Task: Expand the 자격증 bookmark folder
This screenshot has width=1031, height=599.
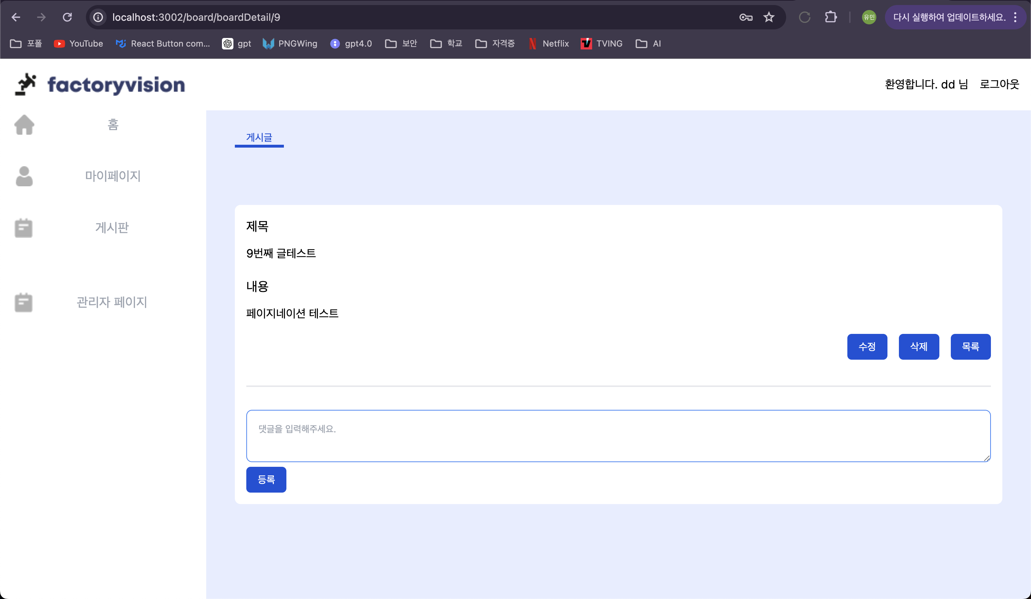Action: pos(495,43)
